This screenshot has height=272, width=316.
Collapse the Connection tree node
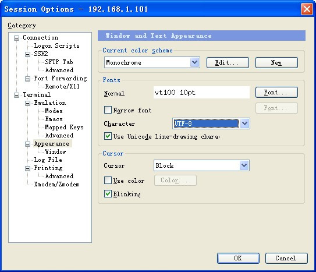[17, 38]
